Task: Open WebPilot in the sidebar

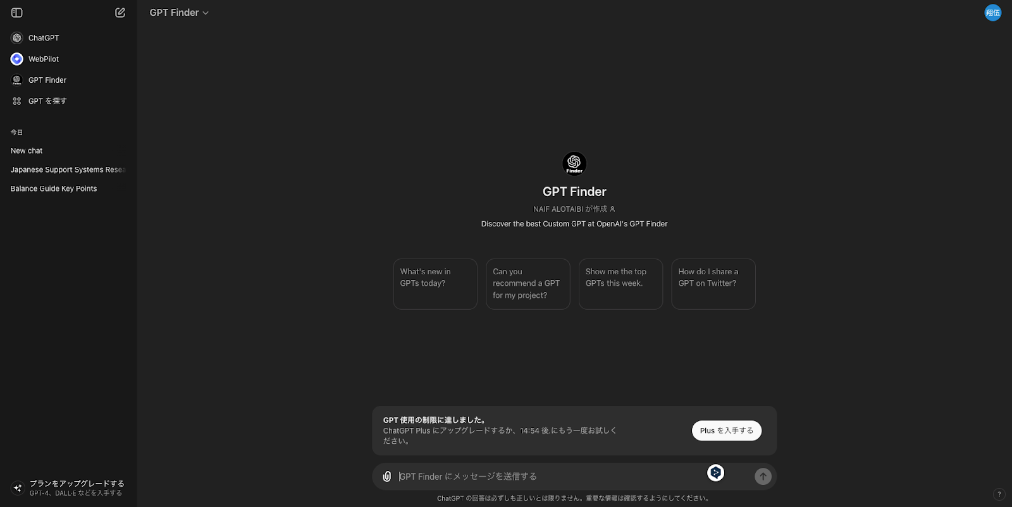Action: tap(68, 59)
